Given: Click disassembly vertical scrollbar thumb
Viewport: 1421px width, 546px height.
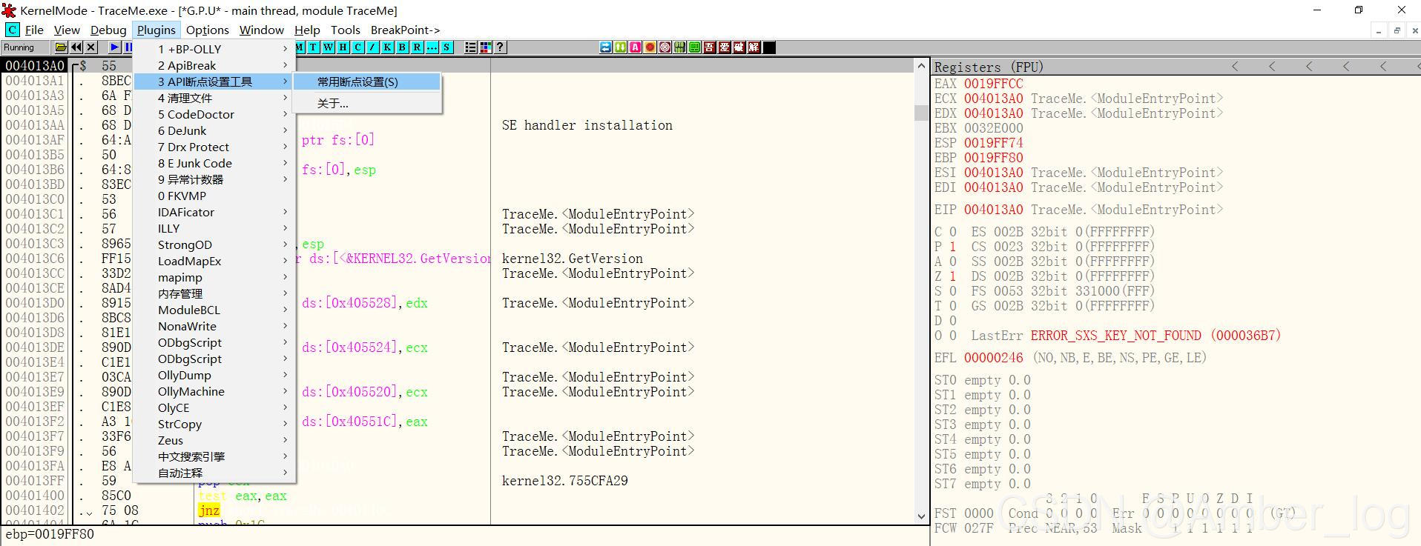Looking at the screenshot, I should [x=922, y=113].
